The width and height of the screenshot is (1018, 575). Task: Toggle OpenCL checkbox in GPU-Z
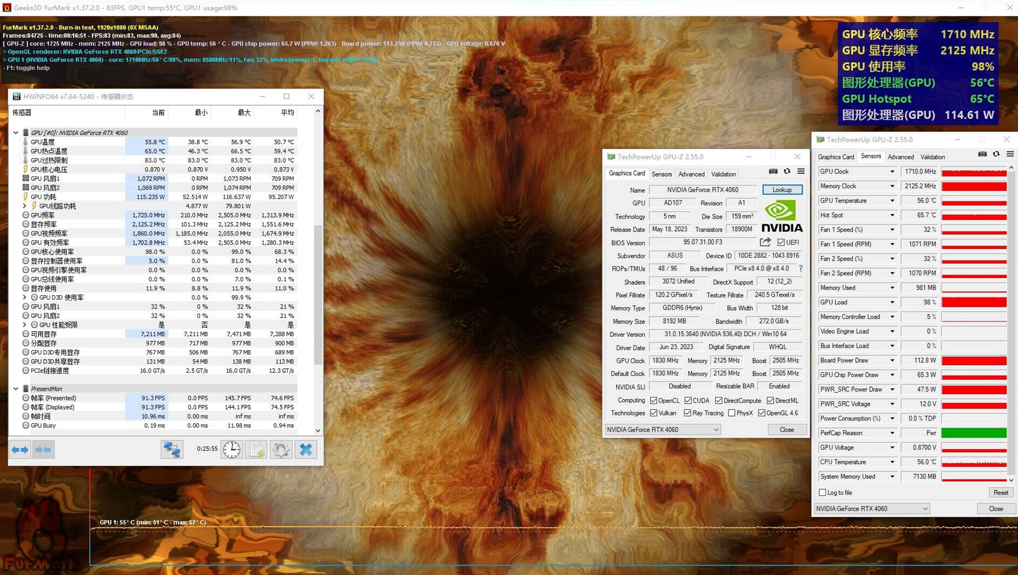pyautogui.click(x=654, y=400)
